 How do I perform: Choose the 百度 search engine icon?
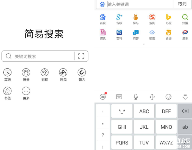[103, 17]
